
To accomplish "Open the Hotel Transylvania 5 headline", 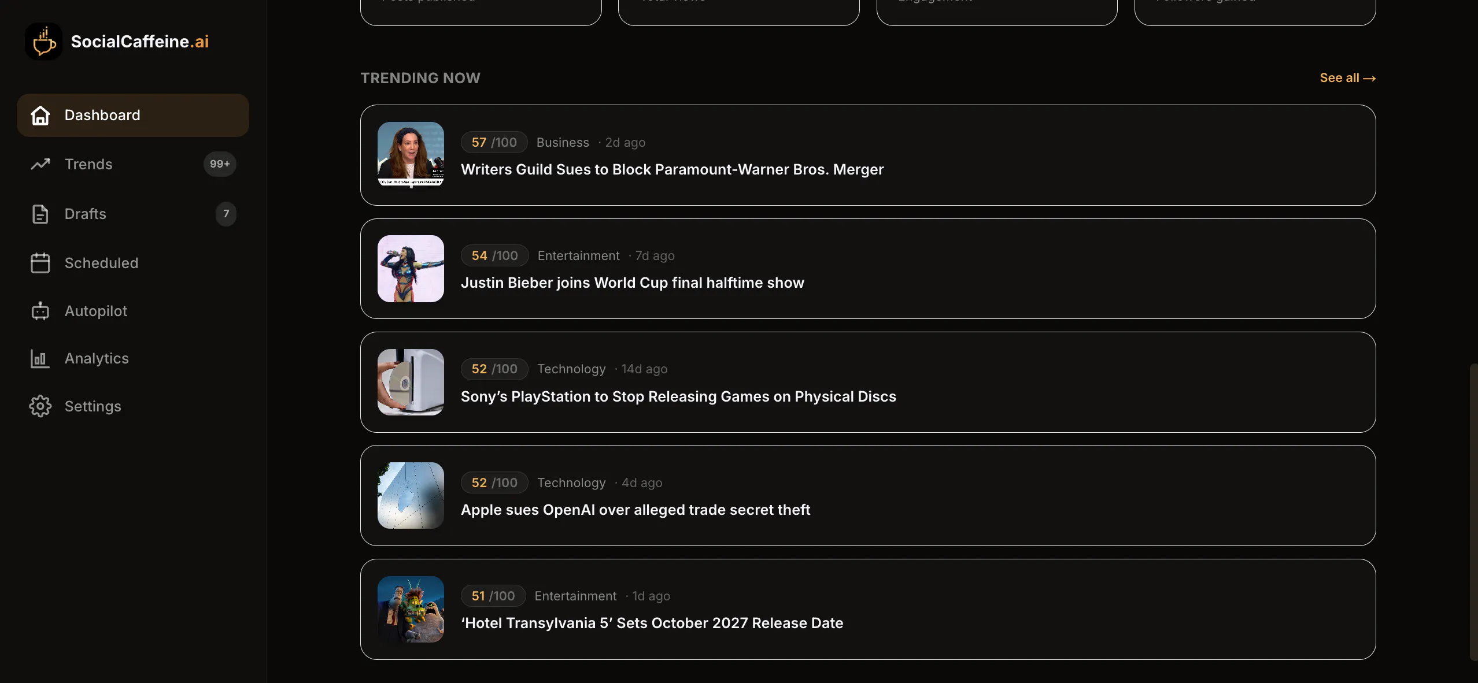I will pos(652,623).
